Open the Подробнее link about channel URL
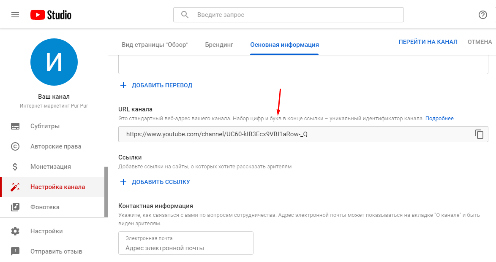Viewport: 496px width, 262px height. pyautogui.click(x=441, y=118)
